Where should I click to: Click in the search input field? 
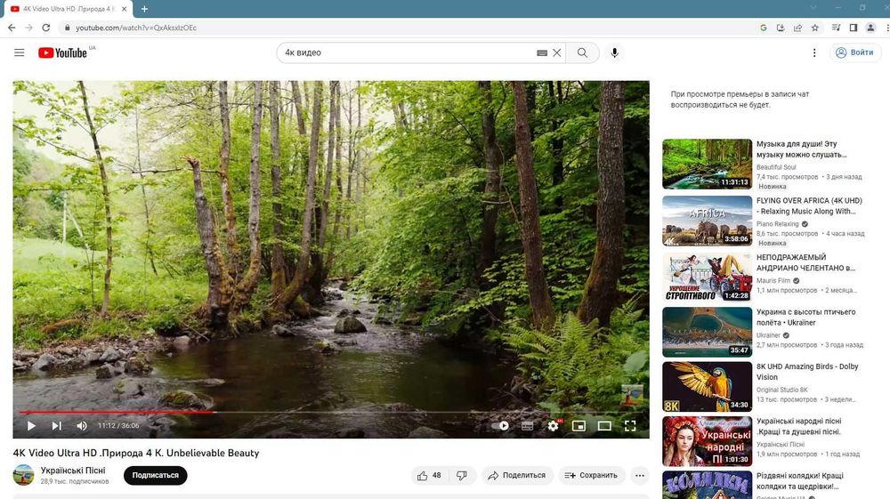(409, 52)
